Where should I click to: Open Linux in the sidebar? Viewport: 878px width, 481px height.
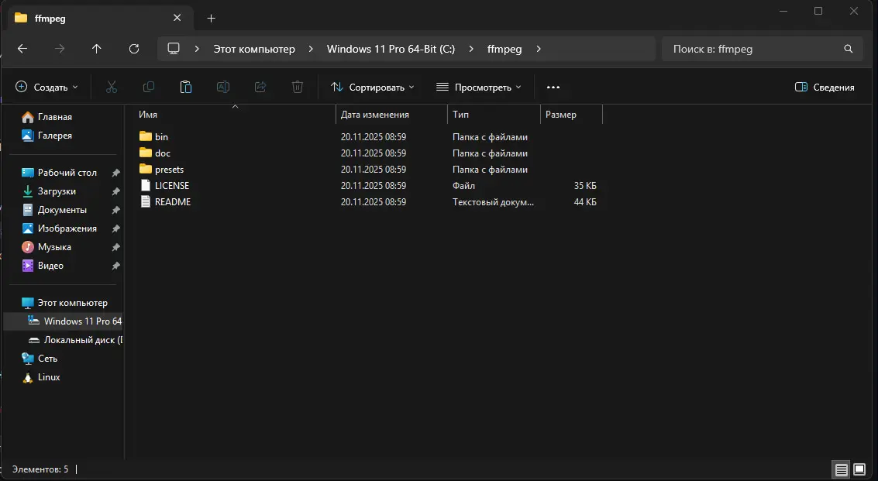(49, 377)
